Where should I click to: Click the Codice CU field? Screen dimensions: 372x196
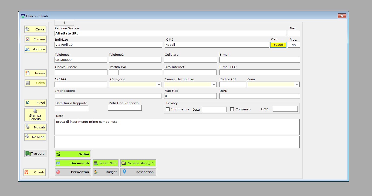coord(233,85)
